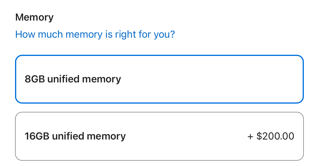323x166 pixels.
Task: Pick the blue-outlined selected memory box
Action: [x=159, y=79]
